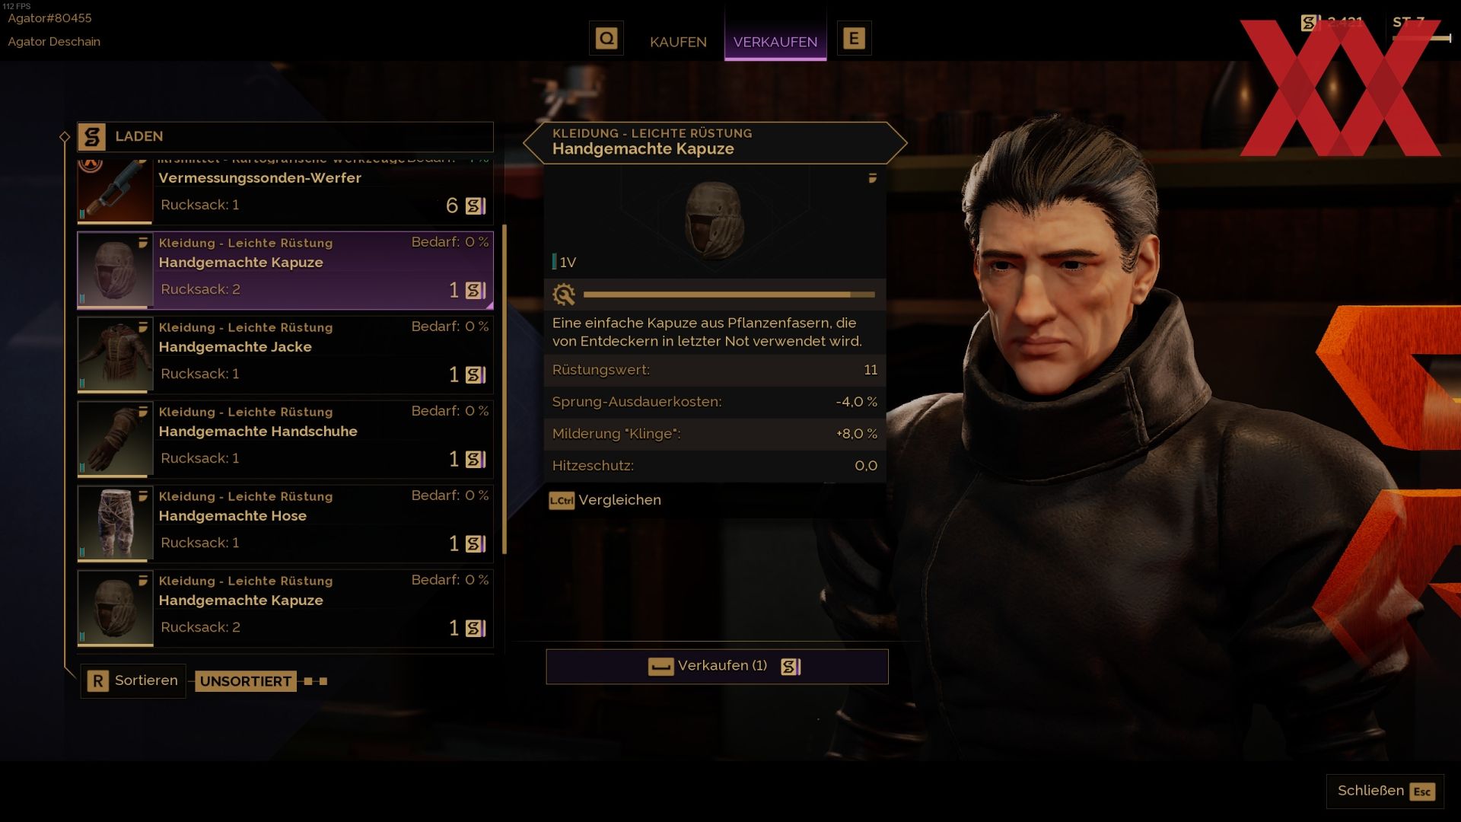Click the Sortieren sort button

(134, 680)
